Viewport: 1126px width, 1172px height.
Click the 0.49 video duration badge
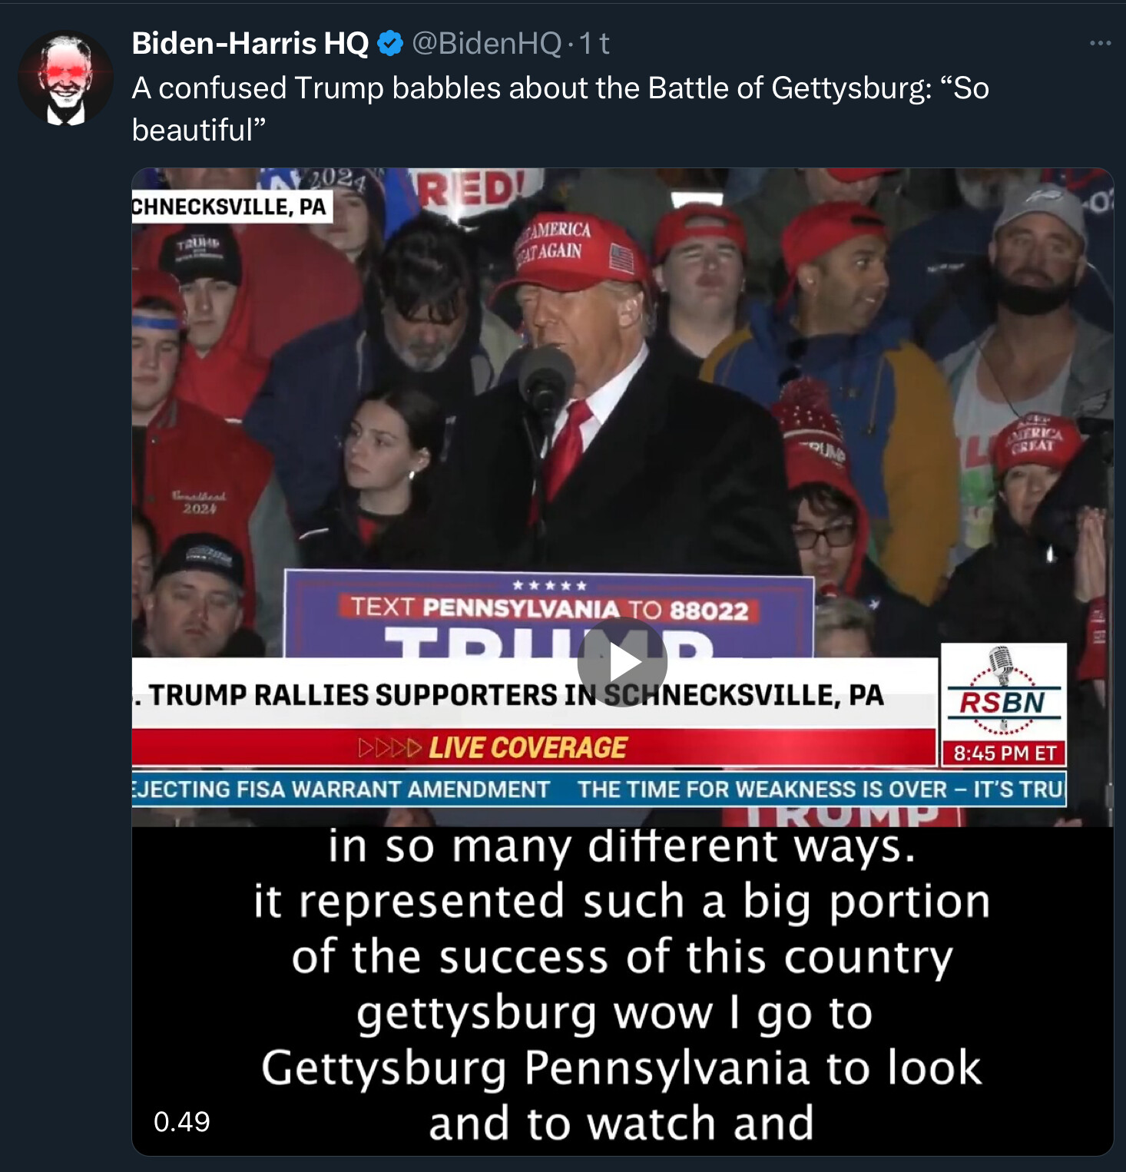[181, 1122]
